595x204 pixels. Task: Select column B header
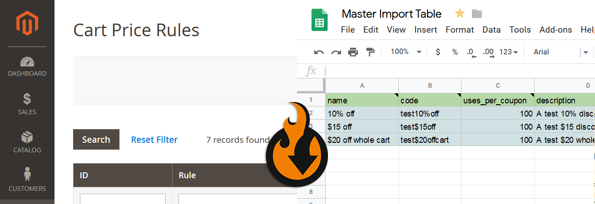pyautogui.click(x=430, y=85)
